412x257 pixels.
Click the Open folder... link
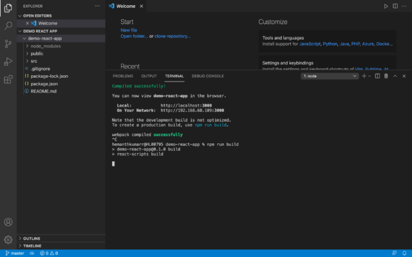(x=135, y=36)
